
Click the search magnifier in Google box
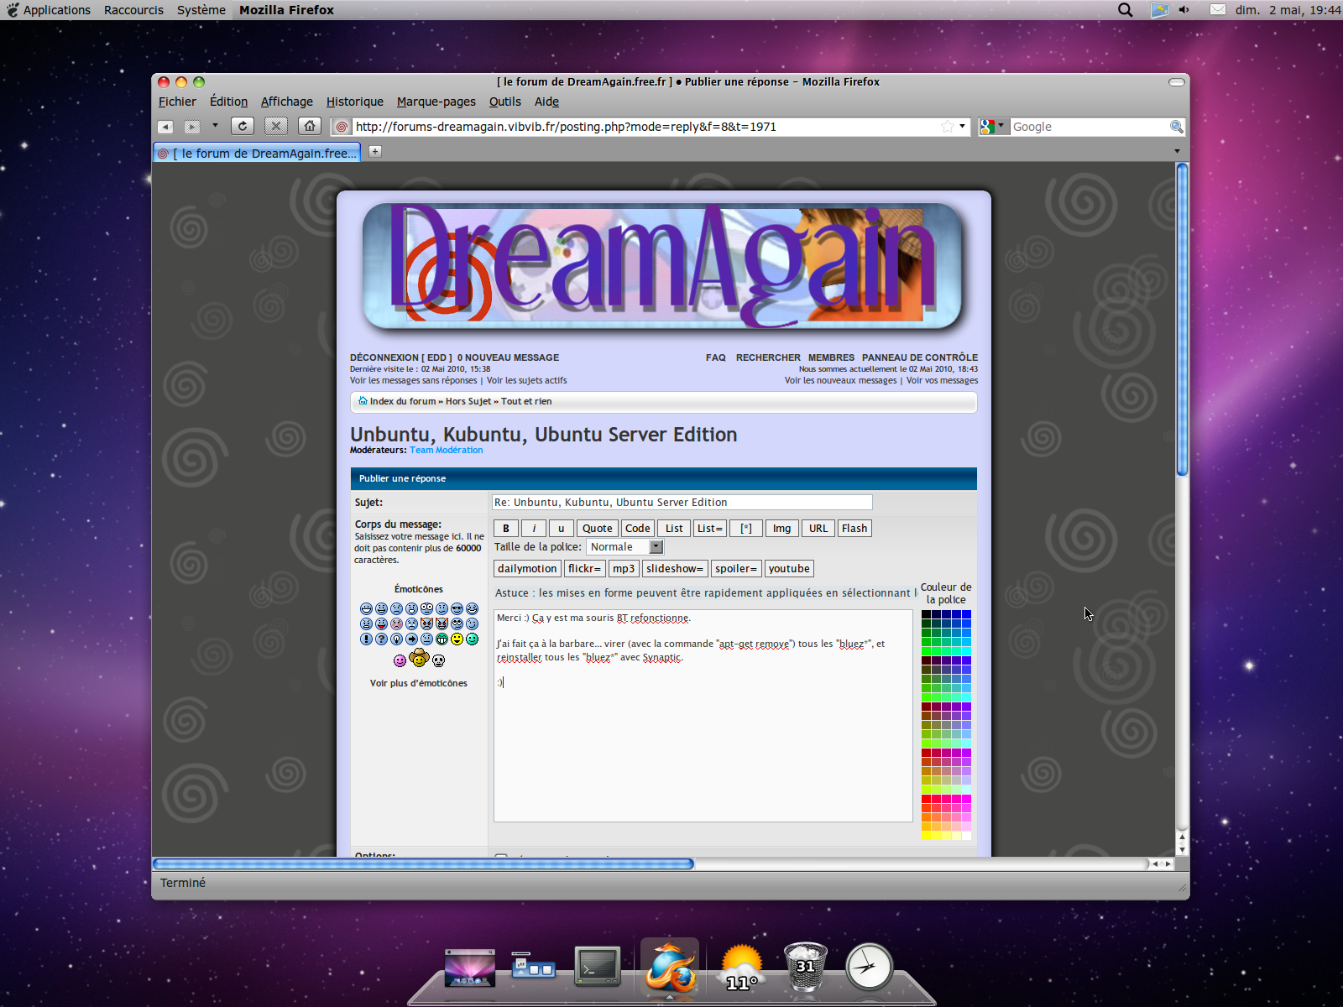coord(1176,127)
